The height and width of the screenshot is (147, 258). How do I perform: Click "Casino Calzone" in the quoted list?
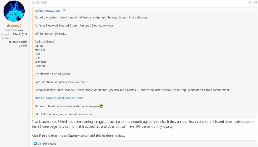coord(44,42)
